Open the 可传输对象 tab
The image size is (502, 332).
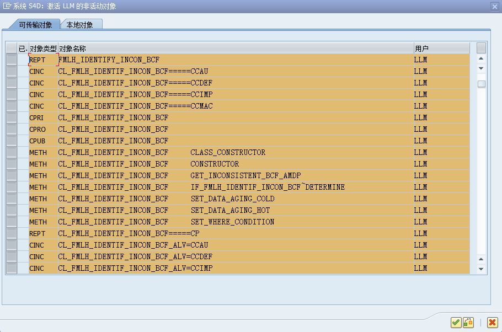(35, 25)
